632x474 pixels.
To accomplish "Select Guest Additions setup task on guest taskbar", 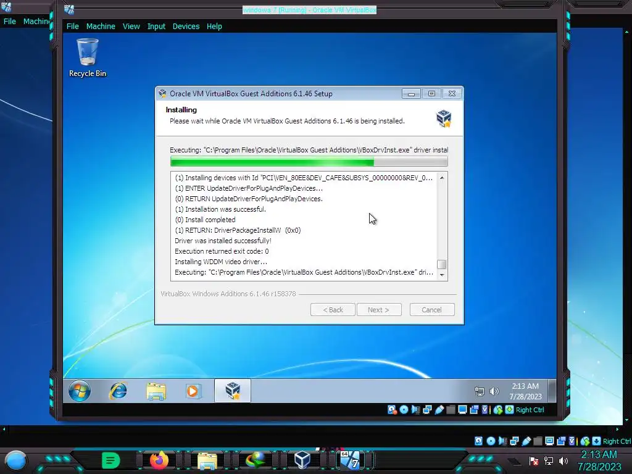I will [233, 391].
